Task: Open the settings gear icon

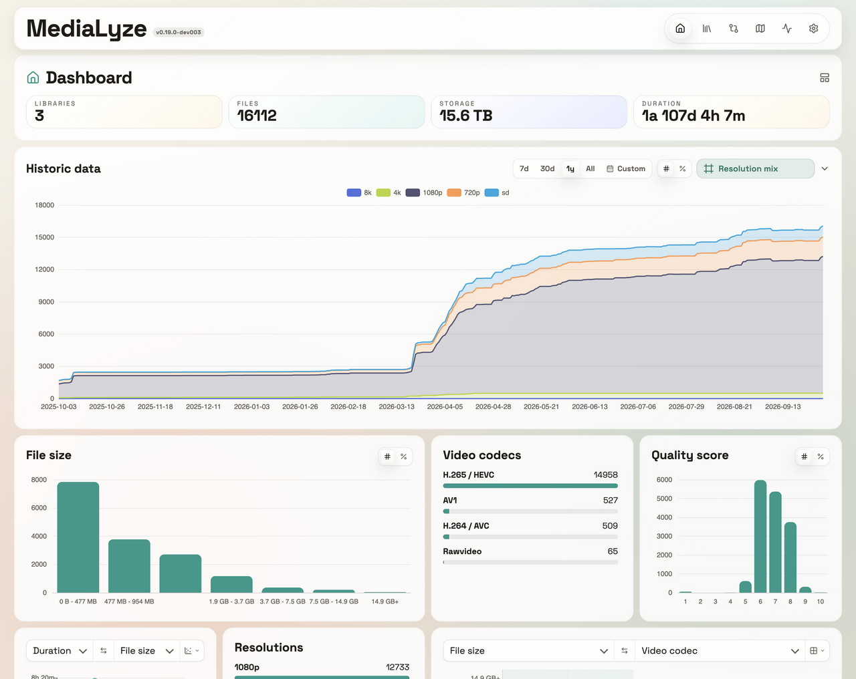Action: (x=814, y=29)
